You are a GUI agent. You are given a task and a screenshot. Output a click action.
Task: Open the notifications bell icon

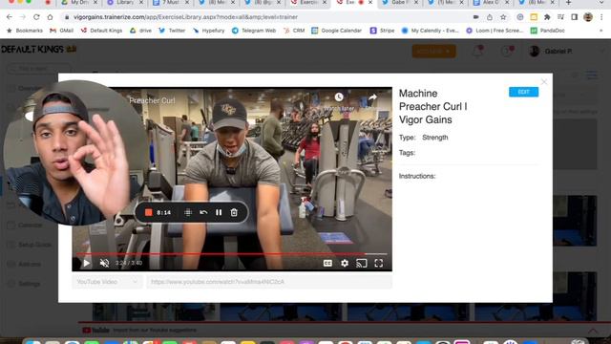(478, 51)
